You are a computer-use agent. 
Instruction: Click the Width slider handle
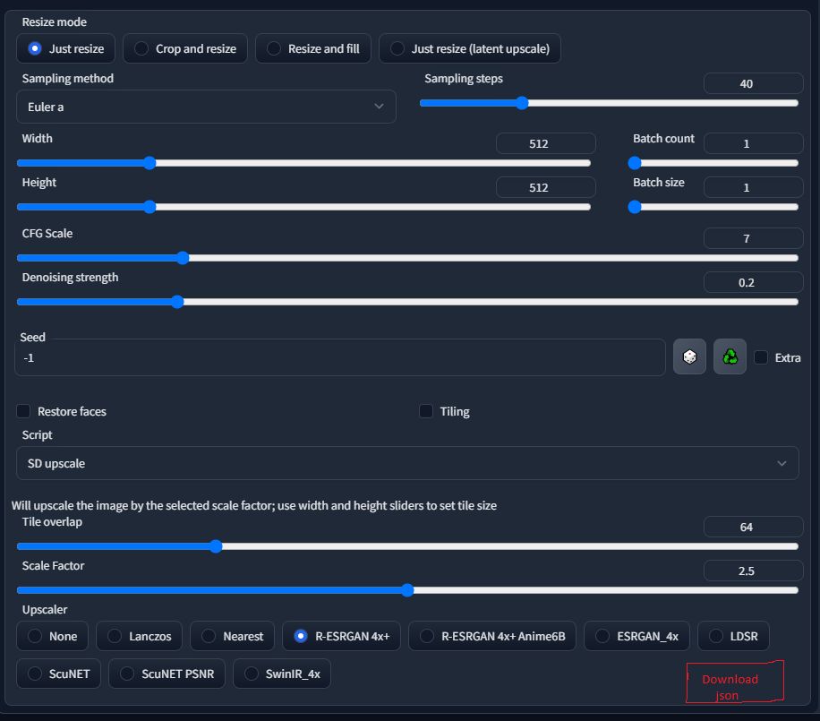(149, 163)
